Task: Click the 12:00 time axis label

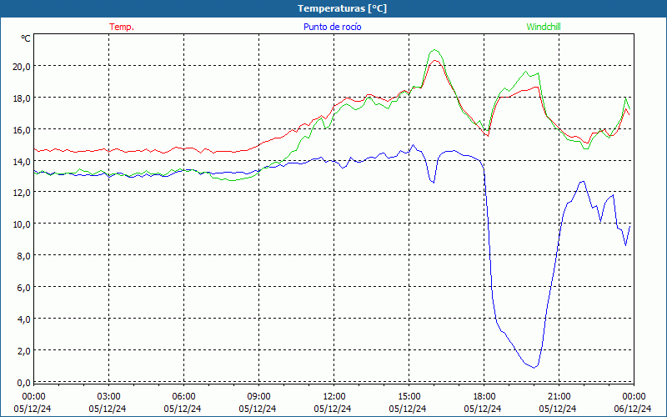Action: 334,397
